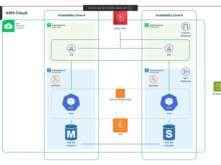This screenshot has height=165, width=221.
Task: Click the AWS Cloud heading text
Action: [x=16, y=13]
